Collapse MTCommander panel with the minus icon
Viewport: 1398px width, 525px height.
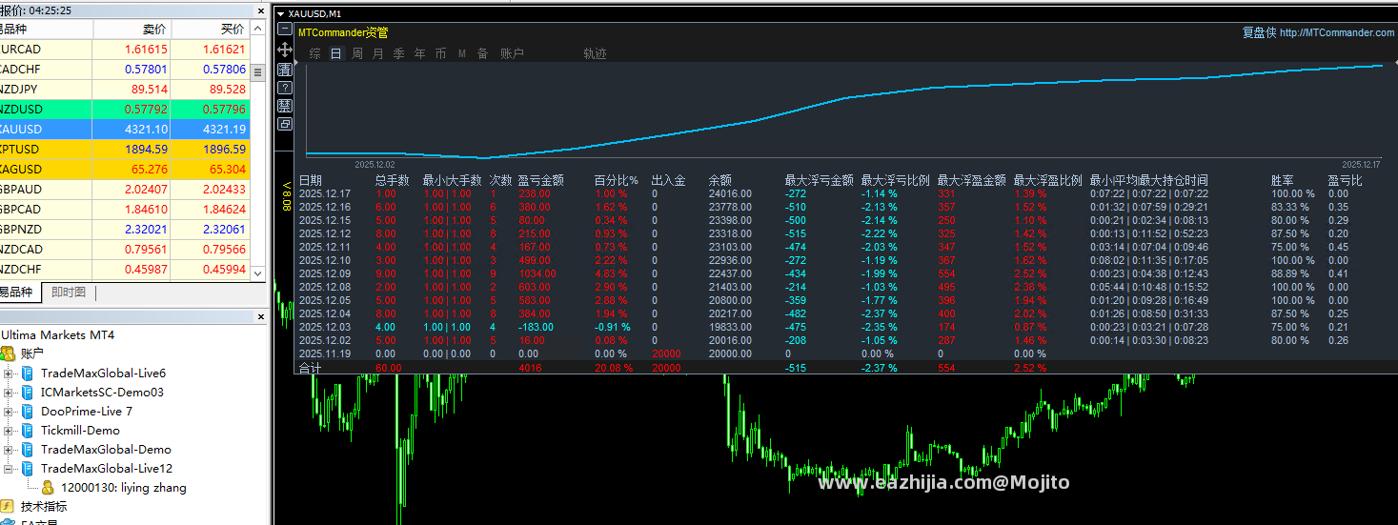click(x=285, y=29)
